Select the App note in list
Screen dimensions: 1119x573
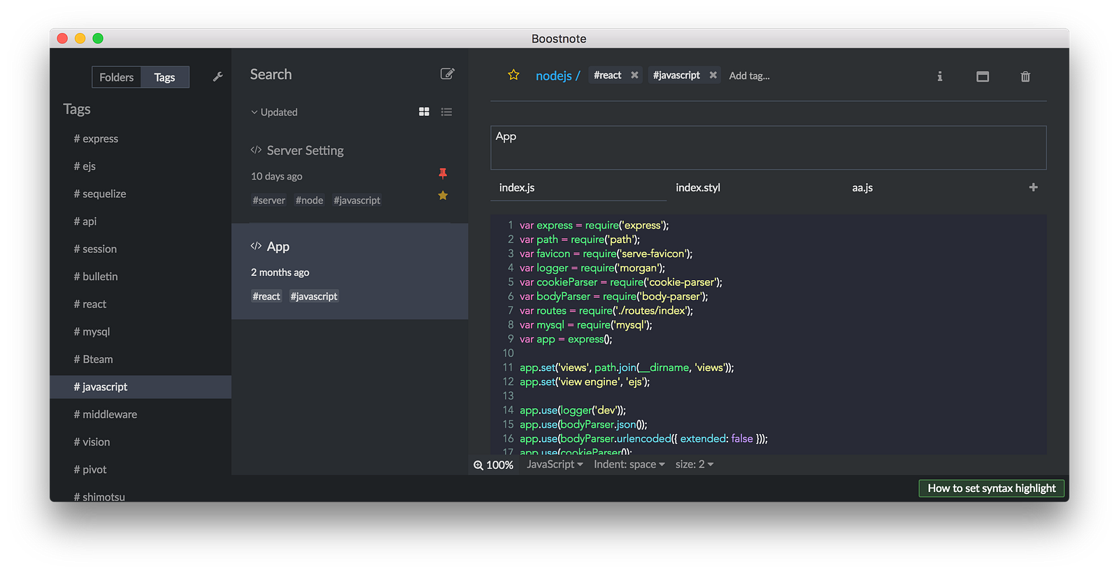click(350, 271)
